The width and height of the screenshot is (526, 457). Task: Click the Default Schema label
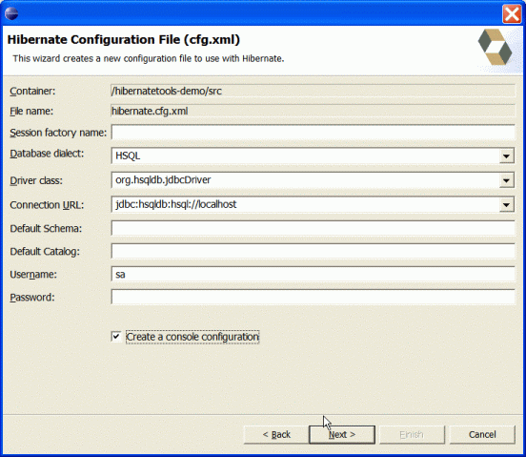tap(46, 229)
